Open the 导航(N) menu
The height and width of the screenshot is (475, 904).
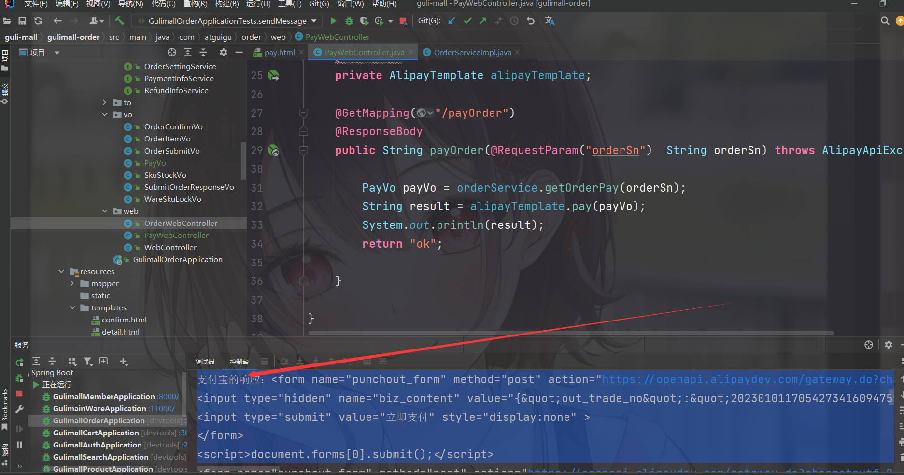(x=130, y=4)
